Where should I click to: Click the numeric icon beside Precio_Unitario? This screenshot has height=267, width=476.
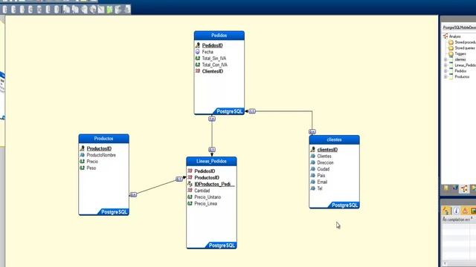(190, 197)
